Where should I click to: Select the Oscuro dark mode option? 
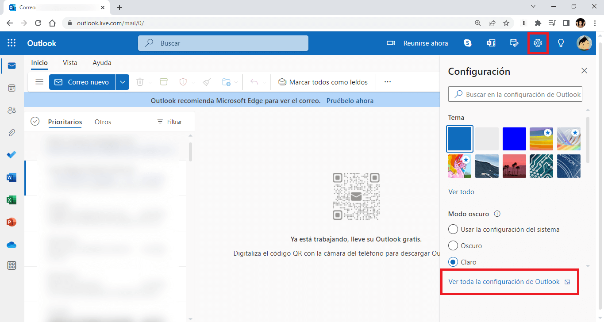click(465, 245)
